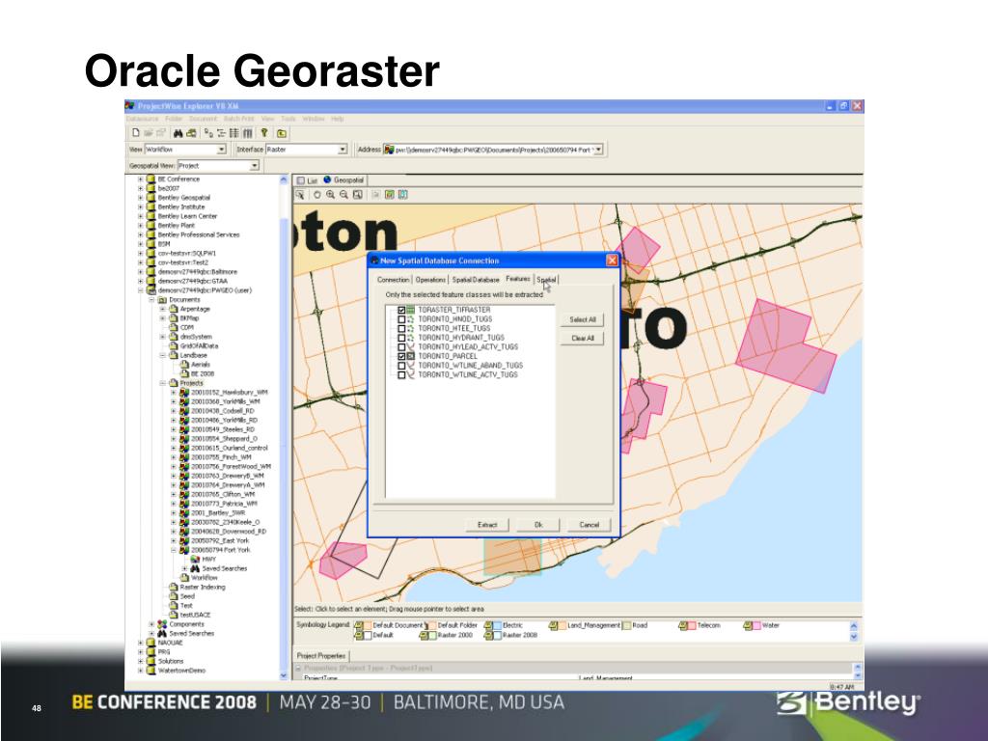Click the binoculars search icon
The height and width of the screenshot is (741, 988).
point(178,133)
